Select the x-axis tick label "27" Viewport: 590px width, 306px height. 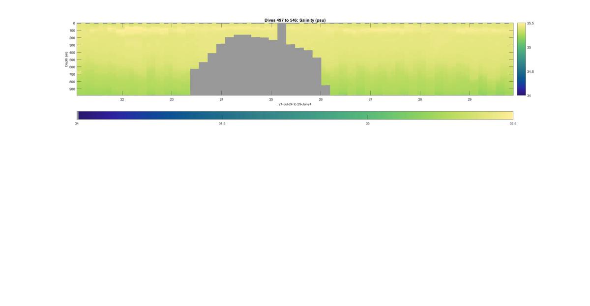coord(370,99)
